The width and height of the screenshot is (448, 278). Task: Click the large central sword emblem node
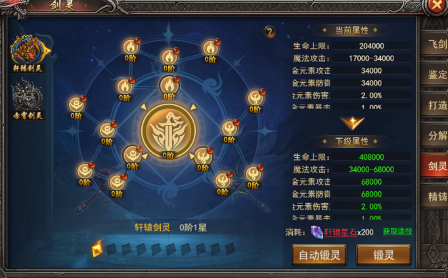click(169, 131)
